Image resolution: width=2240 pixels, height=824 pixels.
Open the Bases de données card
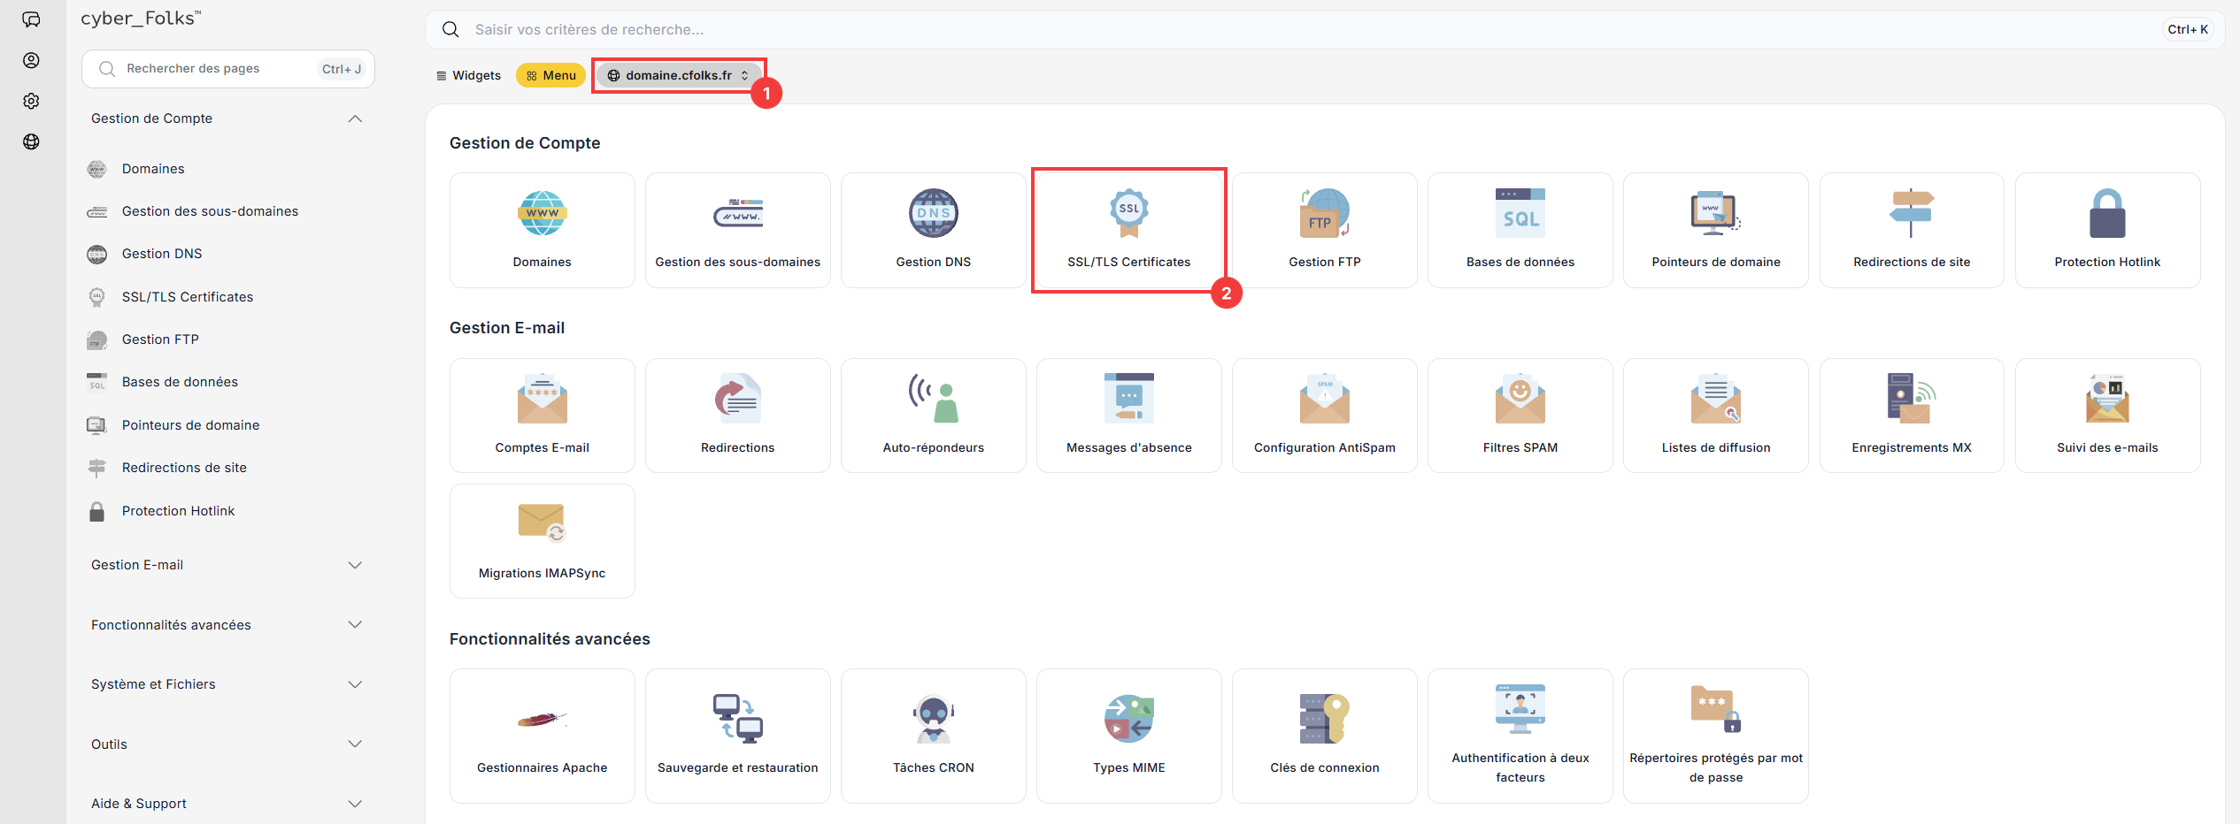click(1520, 230)
